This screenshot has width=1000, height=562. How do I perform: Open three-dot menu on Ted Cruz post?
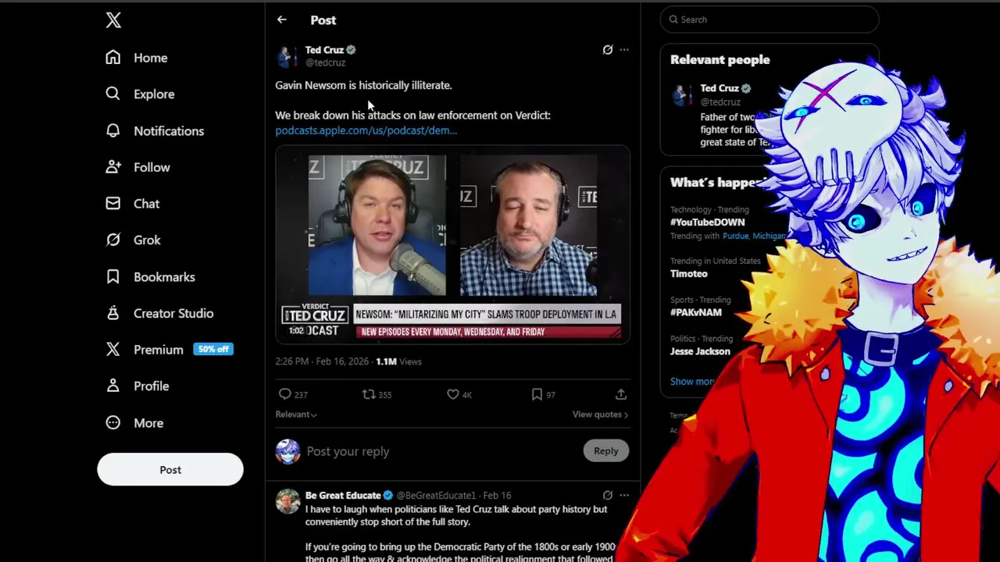pos(624,50)
